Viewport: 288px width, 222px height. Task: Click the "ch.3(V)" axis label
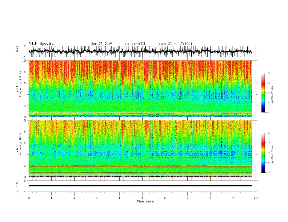tap(17, 186)
